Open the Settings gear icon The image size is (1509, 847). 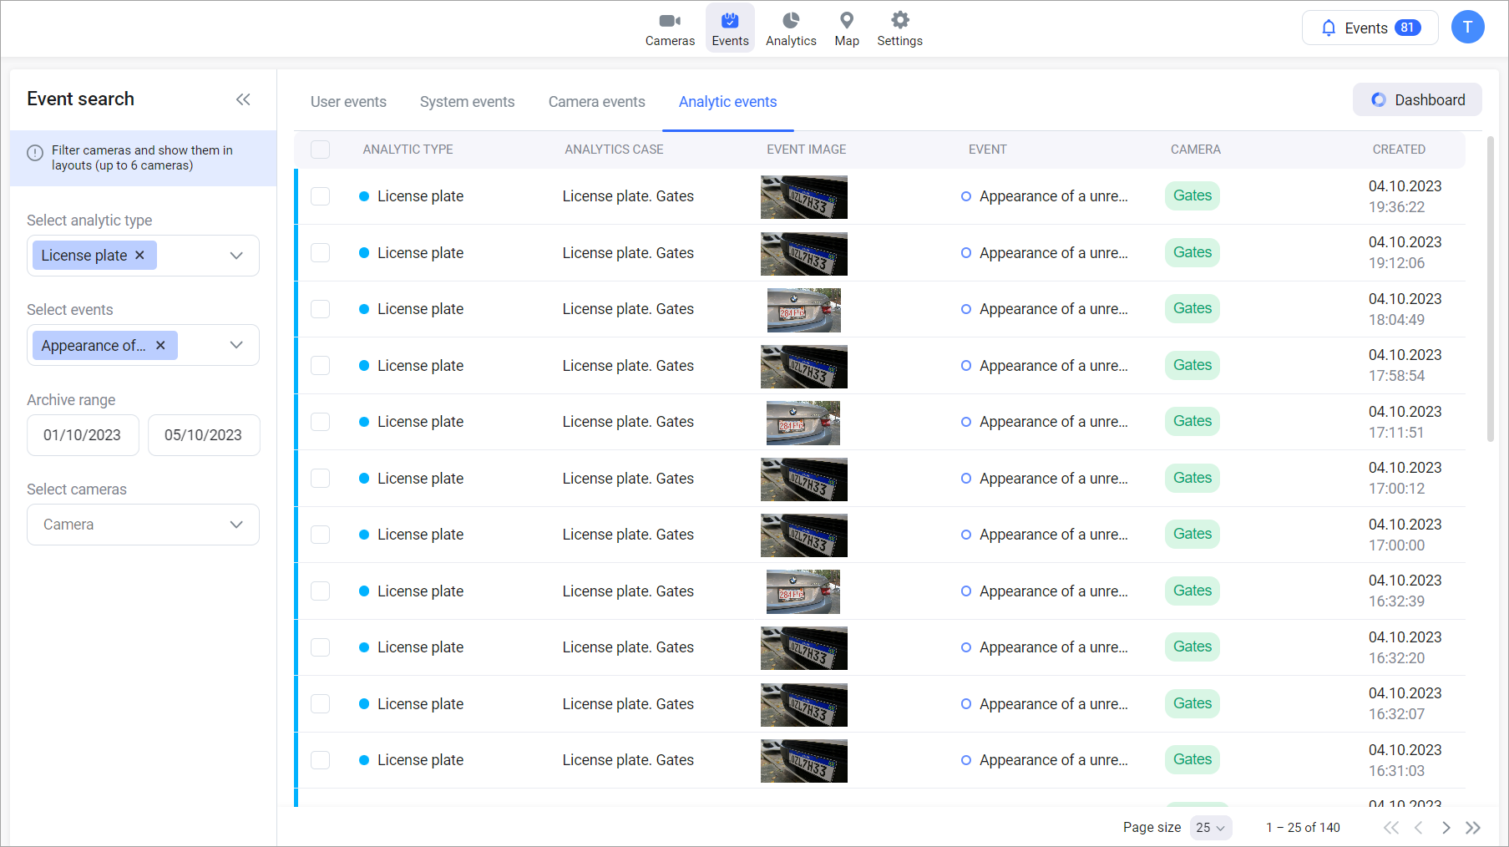pyautogui.click(x=899, y=21)
